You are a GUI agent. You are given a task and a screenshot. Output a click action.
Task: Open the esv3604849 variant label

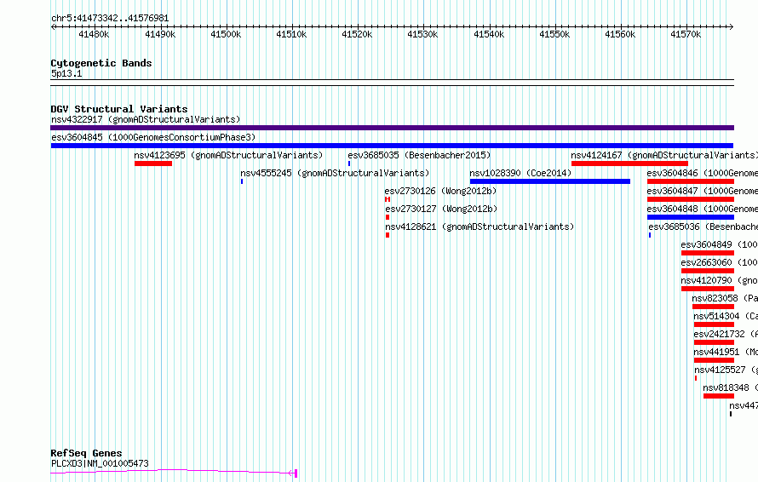720,244
